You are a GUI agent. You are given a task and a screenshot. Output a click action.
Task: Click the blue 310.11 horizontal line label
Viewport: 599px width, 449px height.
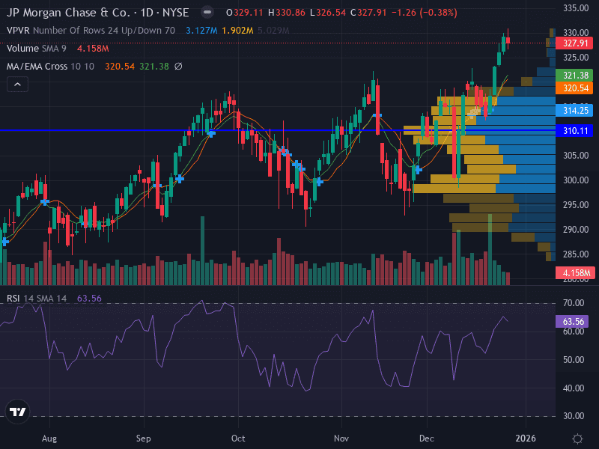tap(574, 131)
